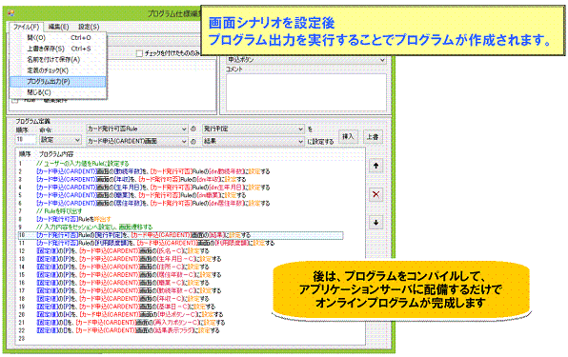The image size is (568, 357).
Task: Open the 設定(S) menu
Action: click(89, 27)
